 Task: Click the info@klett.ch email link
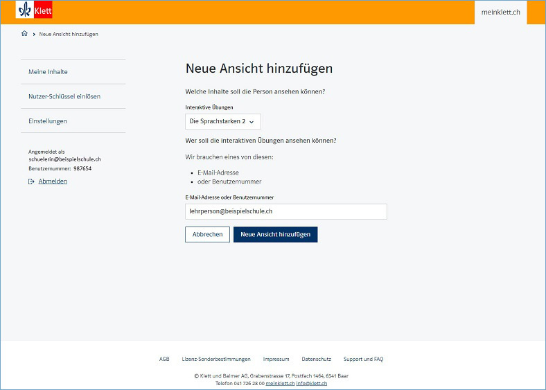(x=312, y=383)
